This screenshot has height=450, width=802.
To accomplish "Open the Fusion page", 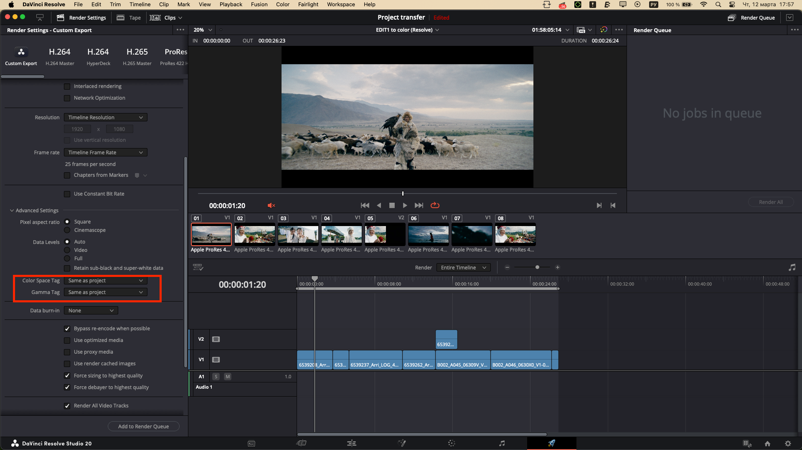I will tap(402, 443).
